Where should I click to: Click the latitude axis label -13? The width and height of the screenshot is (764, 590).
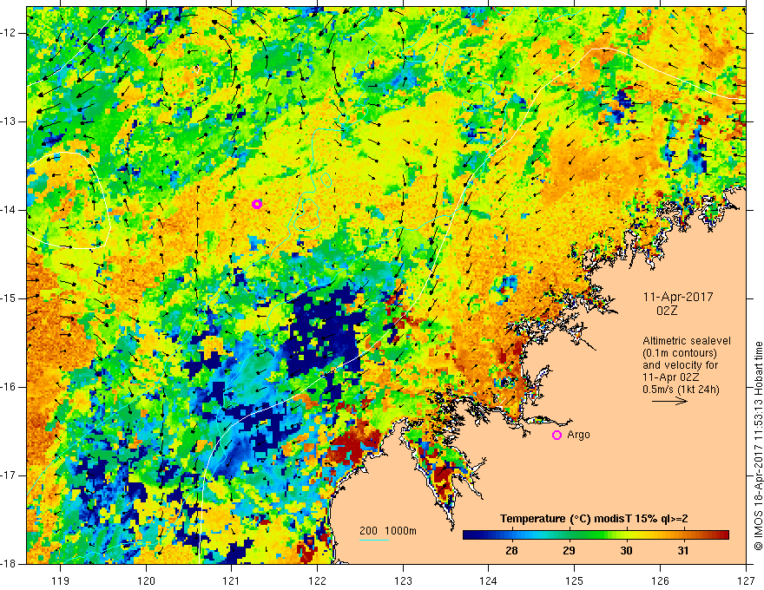pos(9,121)
